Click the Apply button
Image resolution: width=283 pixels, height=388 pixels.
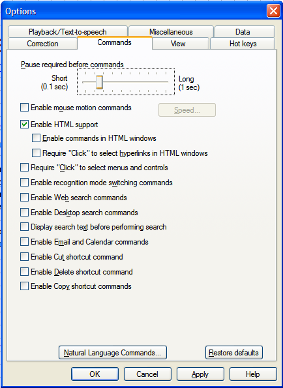coord(200,374)
